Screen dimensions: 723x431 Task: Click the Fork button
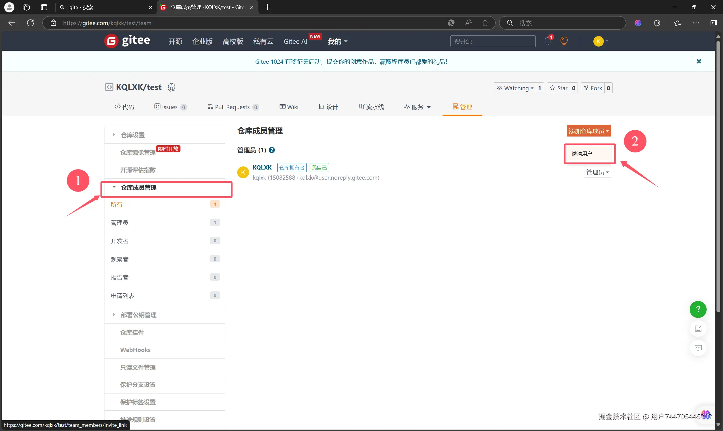593,88
